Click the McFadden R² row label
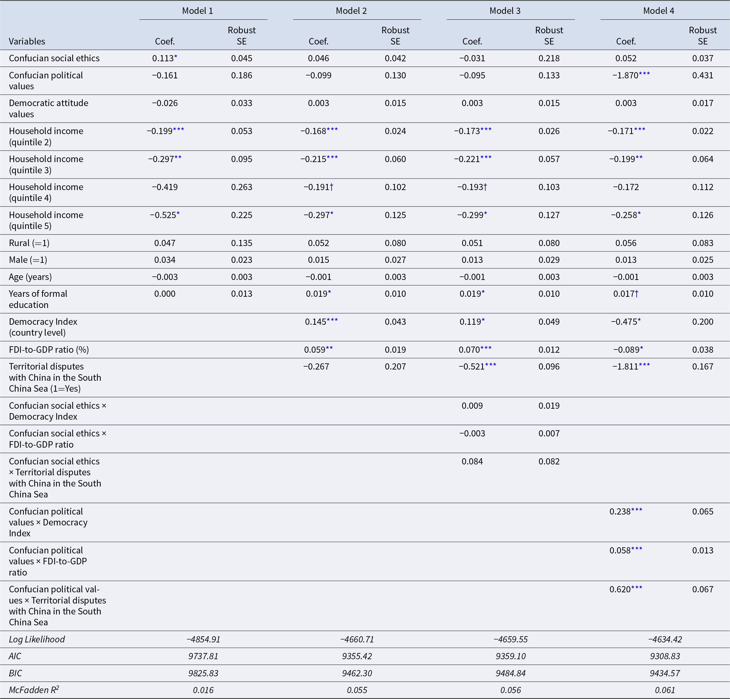 (34, 690)
